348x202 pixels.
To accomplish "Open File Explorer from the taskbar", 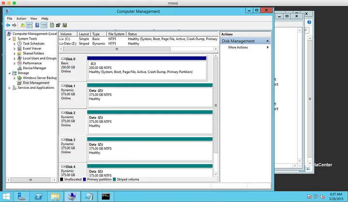I will [x=55, y=197].
